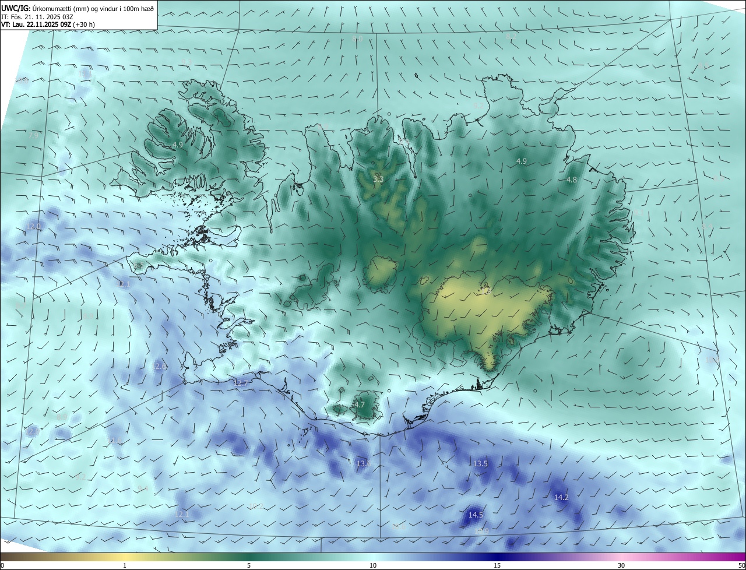Screen dimensions: 746x570
Task: Click the dark navy color scale segment above the 15 tick
Action: 497,557
